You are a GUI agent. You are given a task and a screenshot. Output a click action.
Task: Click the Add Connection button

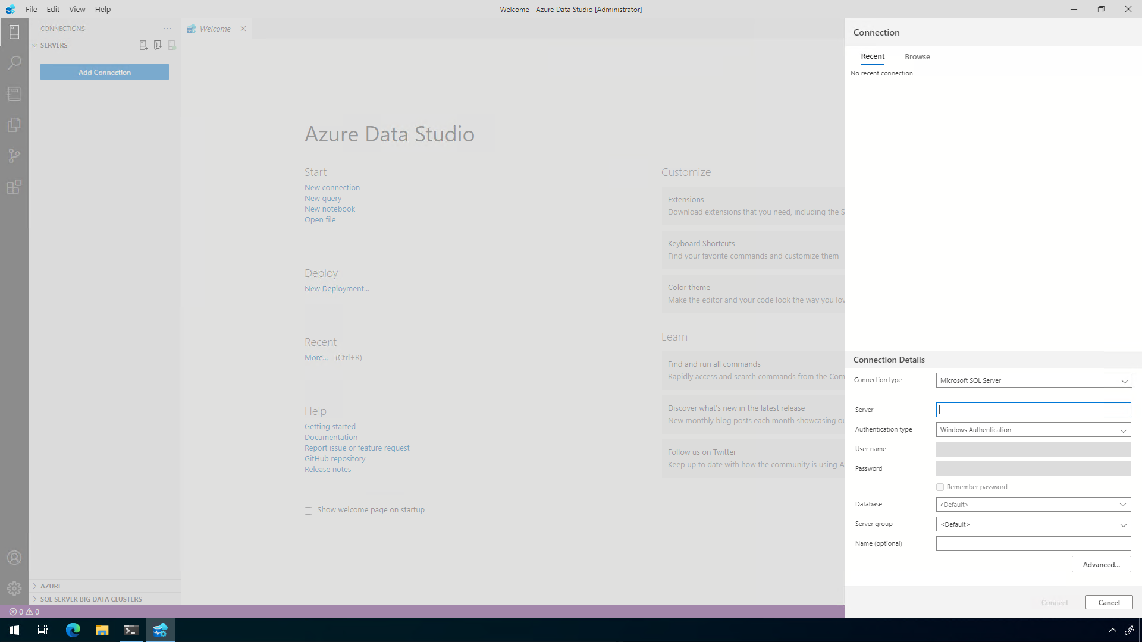[104, 72]
